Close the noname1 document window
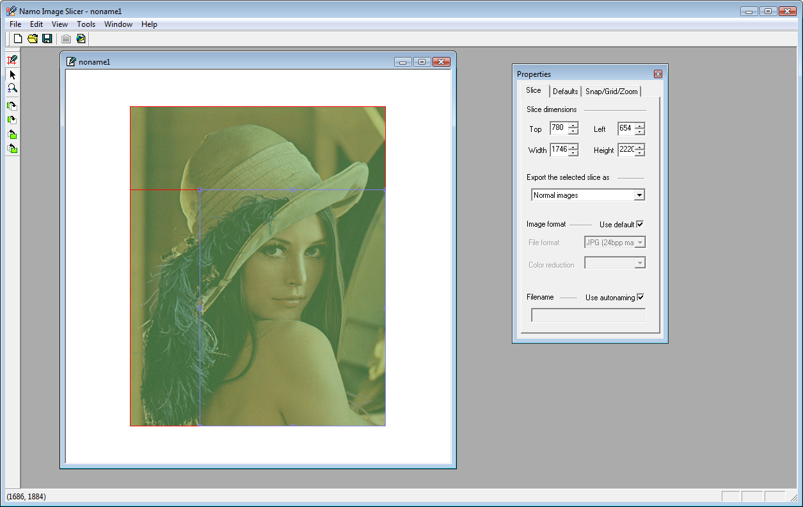Image resolution: width=803 pixels, height=507 pixels. point(441,61)
